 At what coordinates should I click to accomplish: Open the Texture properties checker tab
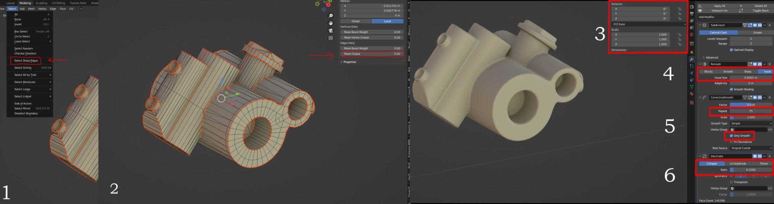click(x=692, y=102)
